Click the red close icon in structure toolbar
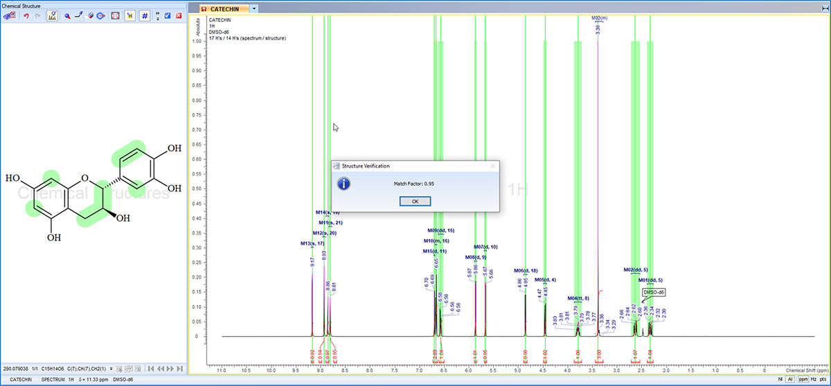This screenshot has width=831, height=386. [x=179, y=15]
